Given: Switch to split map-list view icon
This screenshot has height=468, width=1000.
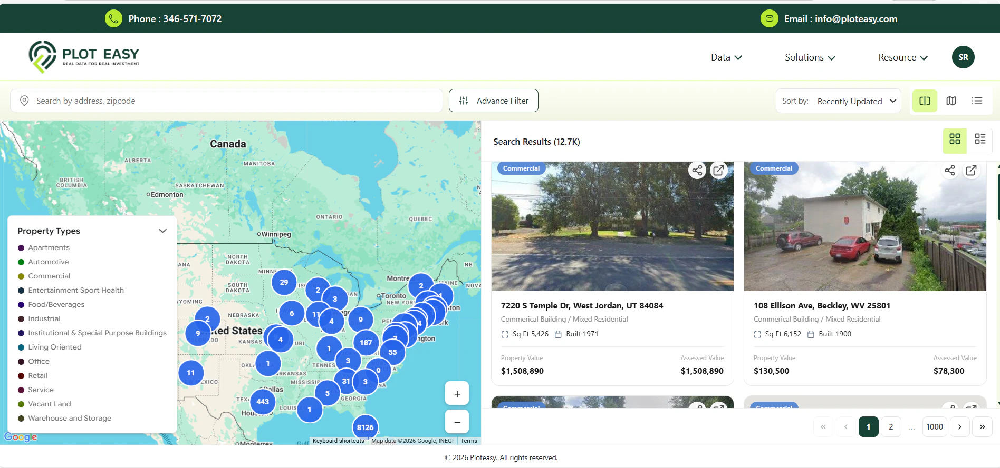Looking at the screenshot, I should pos(925,101).
